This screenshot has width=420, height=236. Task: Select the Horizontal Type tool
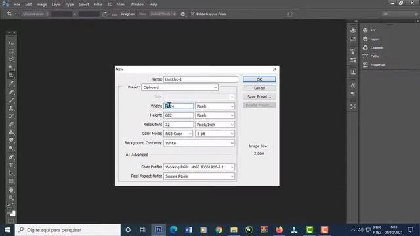11,165
